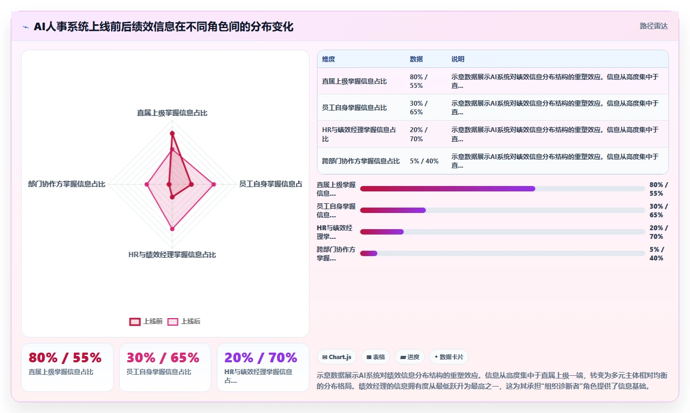Click the HR与绩效经理 progress bar
Viewport: 690px width, 413px height.
[502, 232]
